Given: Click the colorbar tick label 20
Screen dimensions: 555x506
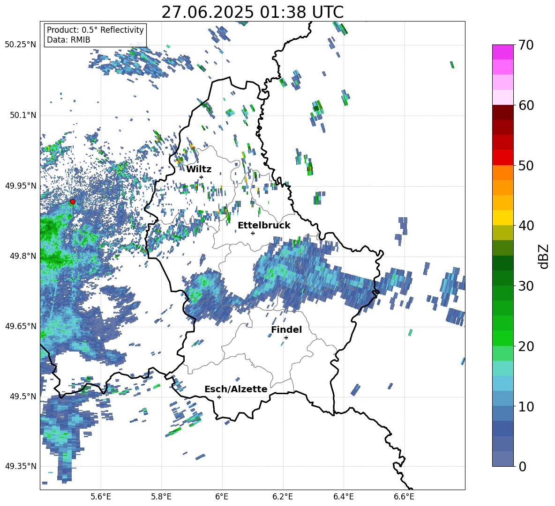Looking at the screenshot, I should pos(526,346).
